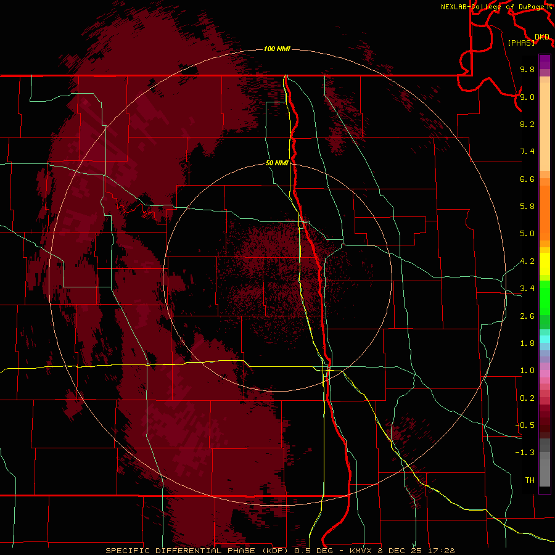Click the TH threshold label on scale
The width and height of the screenshot is (555, 555).
pos(530,480)
